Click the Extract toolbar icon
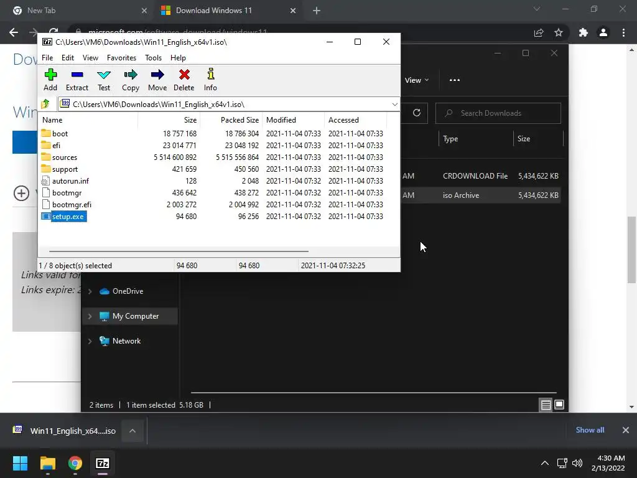The width and height of the screenshot is (637, 478). pyautogui.click(x=77, y=80)
